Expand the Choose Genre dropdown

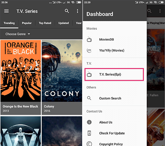17,34
